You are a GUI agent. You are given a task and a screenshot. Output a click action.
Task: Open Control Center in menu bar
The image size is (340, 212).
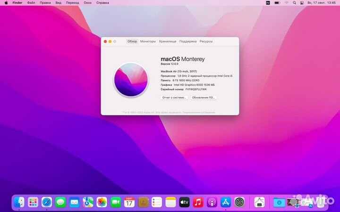point(302,3)
